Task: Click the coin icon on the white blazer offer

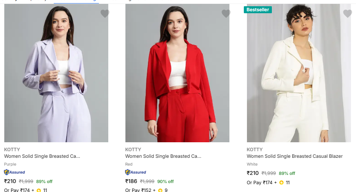Action: pos(282,183)
